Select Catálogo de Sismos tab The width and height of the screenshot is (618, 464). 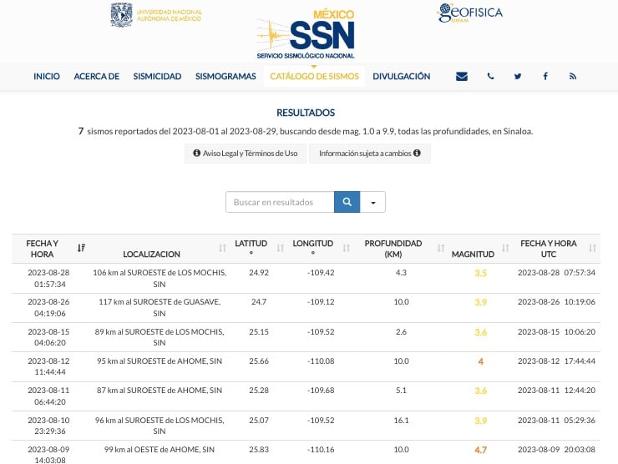(x=315, y=77)
